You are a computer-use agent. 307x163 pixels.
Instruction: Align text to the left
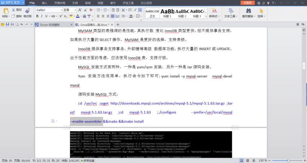pos(98,16)
